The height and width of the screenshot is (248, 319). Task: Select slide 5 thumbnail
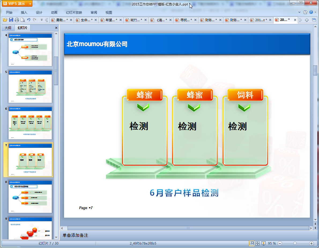(x=30, y=86)
